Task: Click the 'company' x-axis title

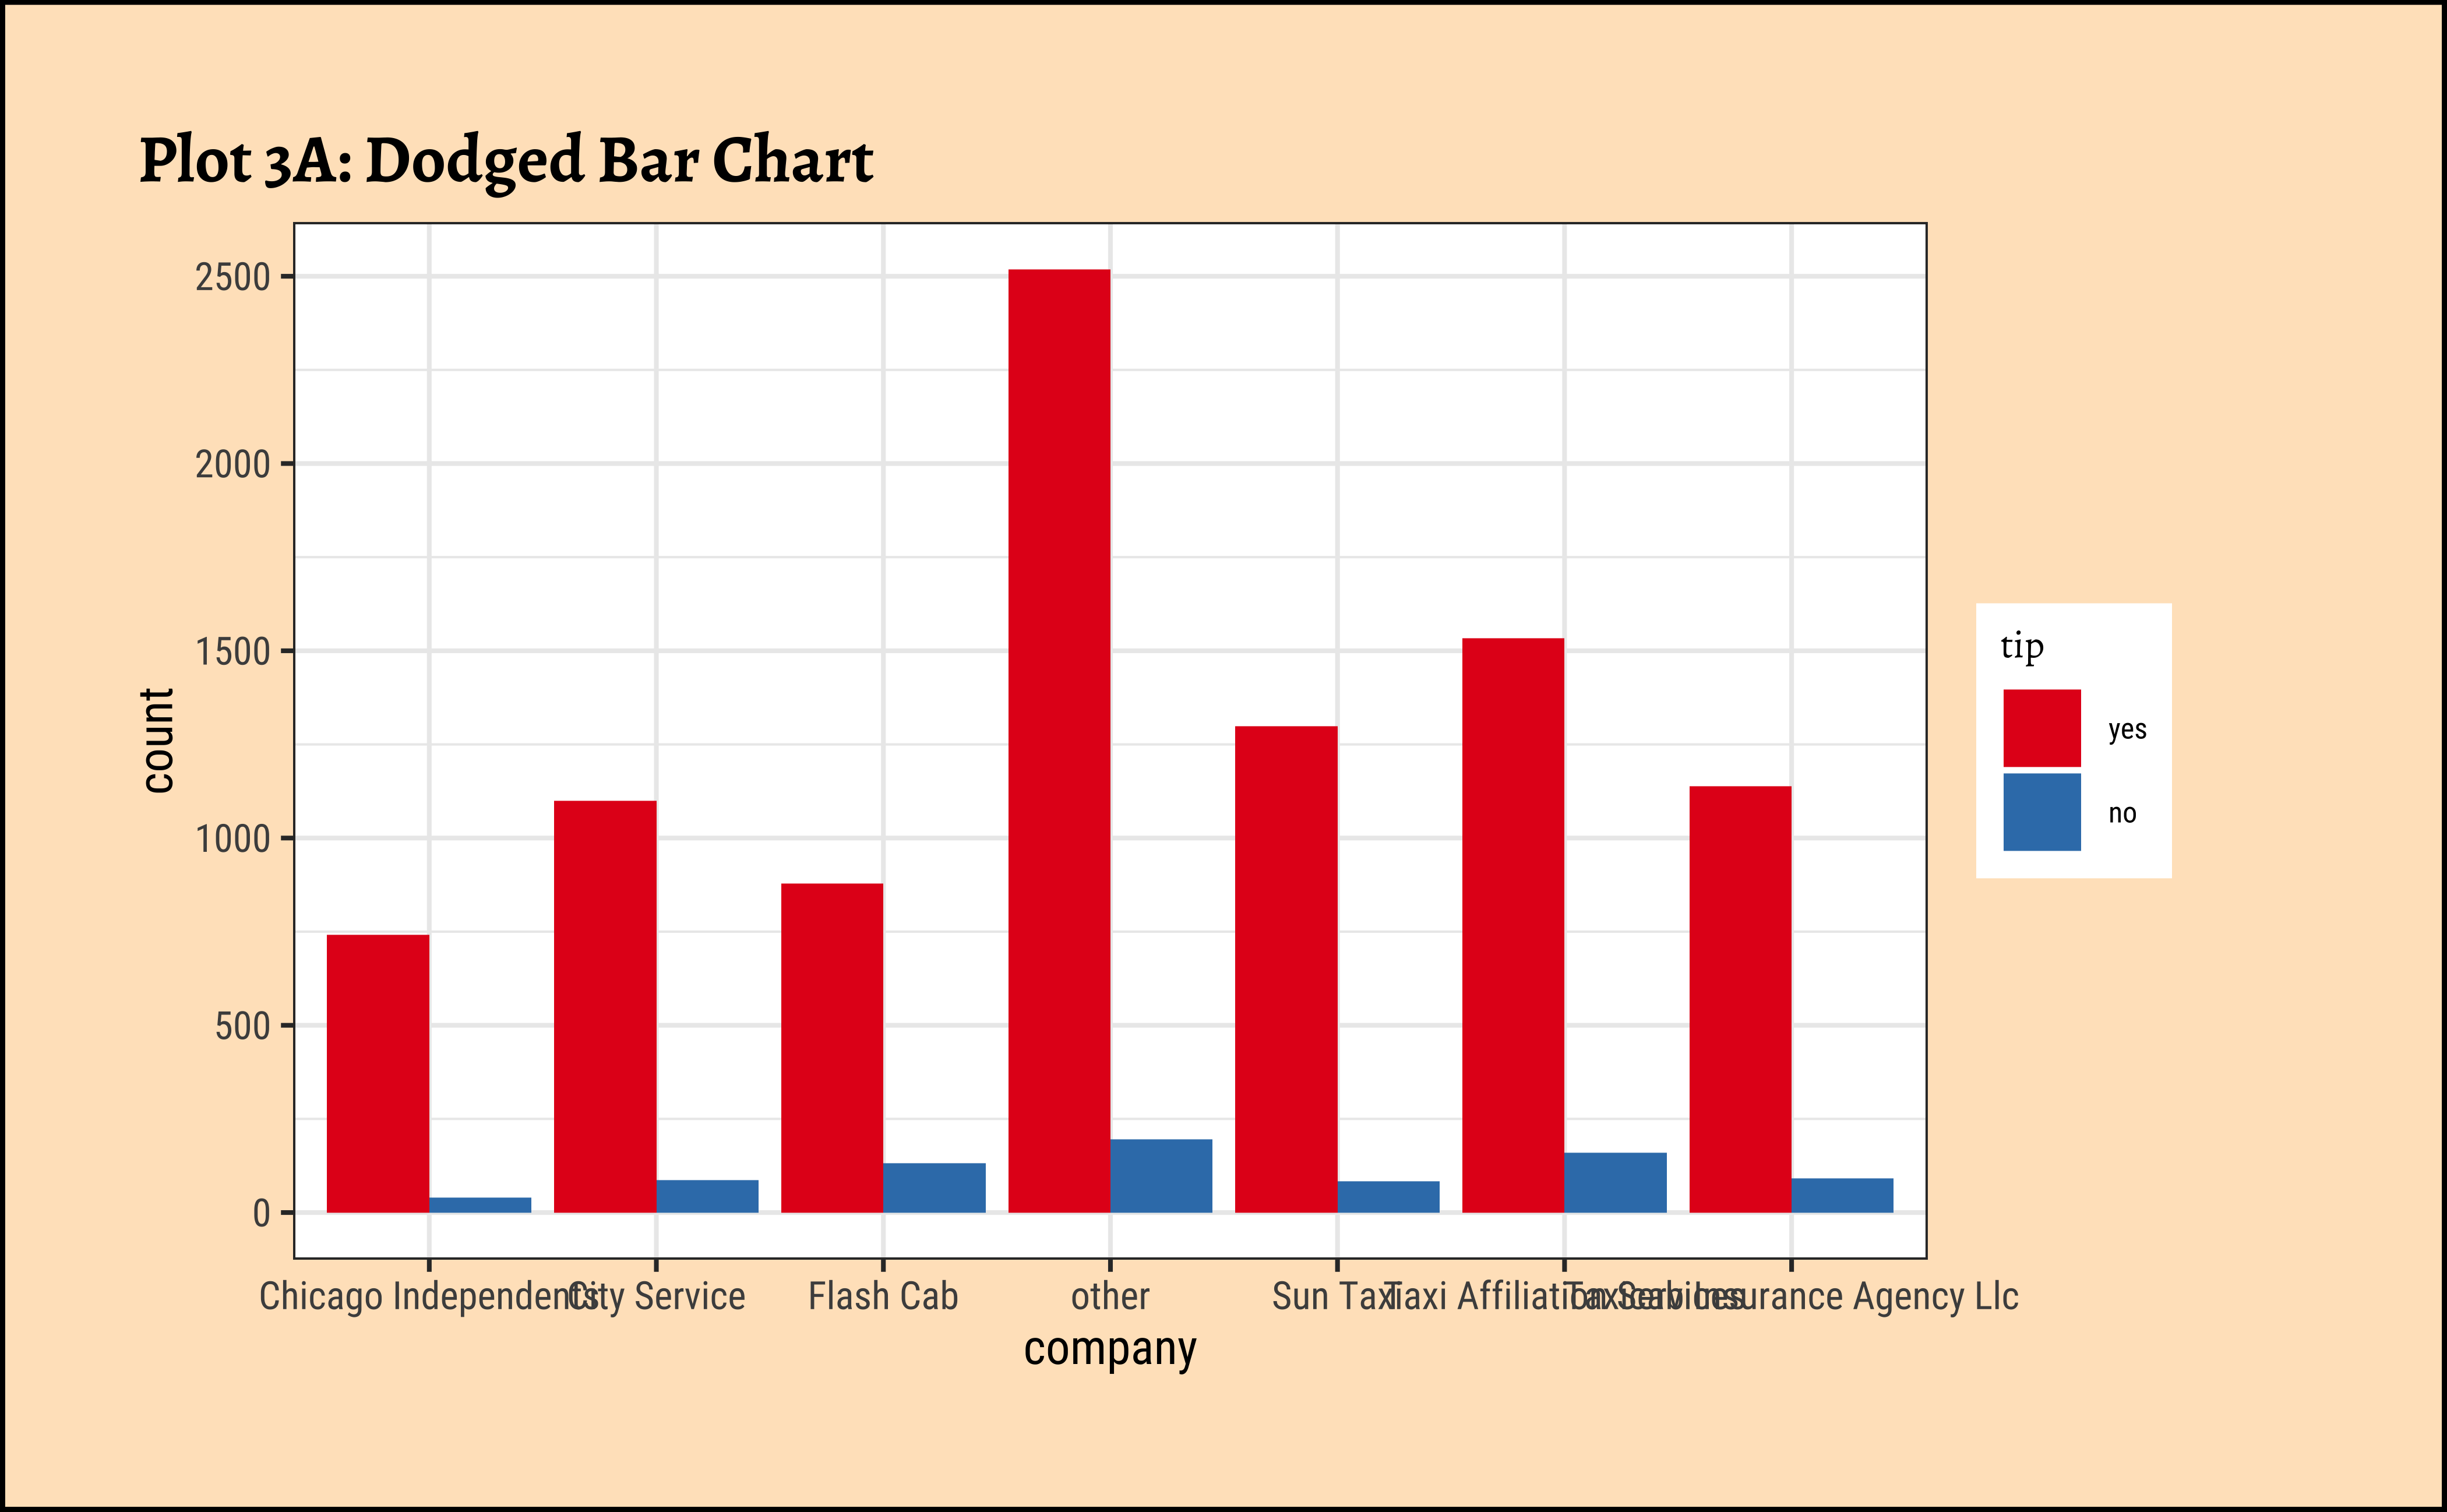Action: point(1109,1349)
